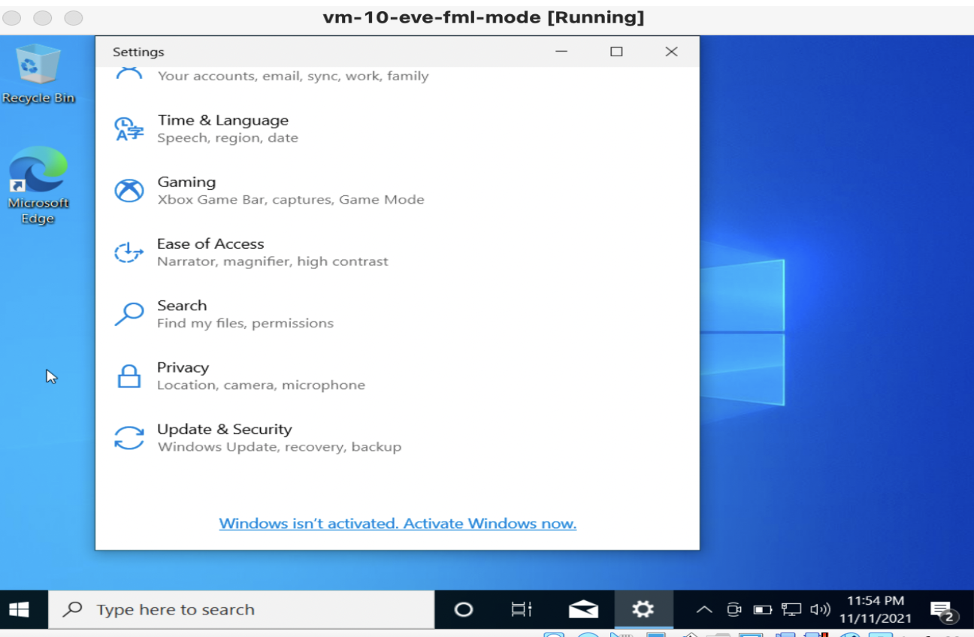Click the Privacy padlock icon
Viewport: 974px width, 637px height.
pos(129,376)
